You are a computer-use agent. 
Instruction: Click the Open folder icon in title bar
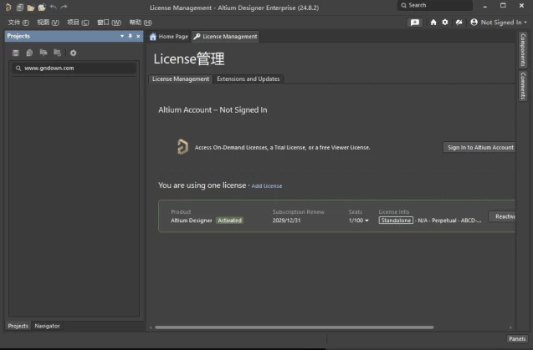pyautogui.click(x=30, y=7)
